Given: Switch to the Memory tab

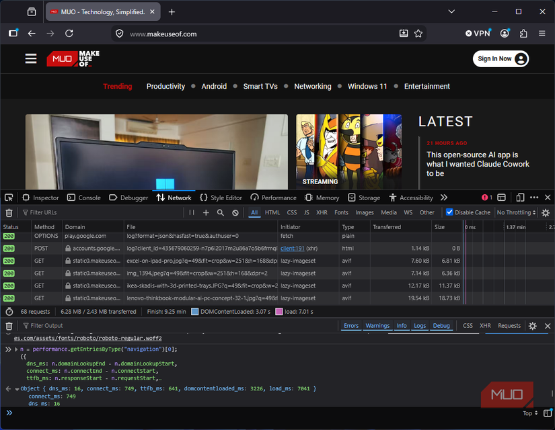Looking at the screenshot, I should click(x=322, y=198).
